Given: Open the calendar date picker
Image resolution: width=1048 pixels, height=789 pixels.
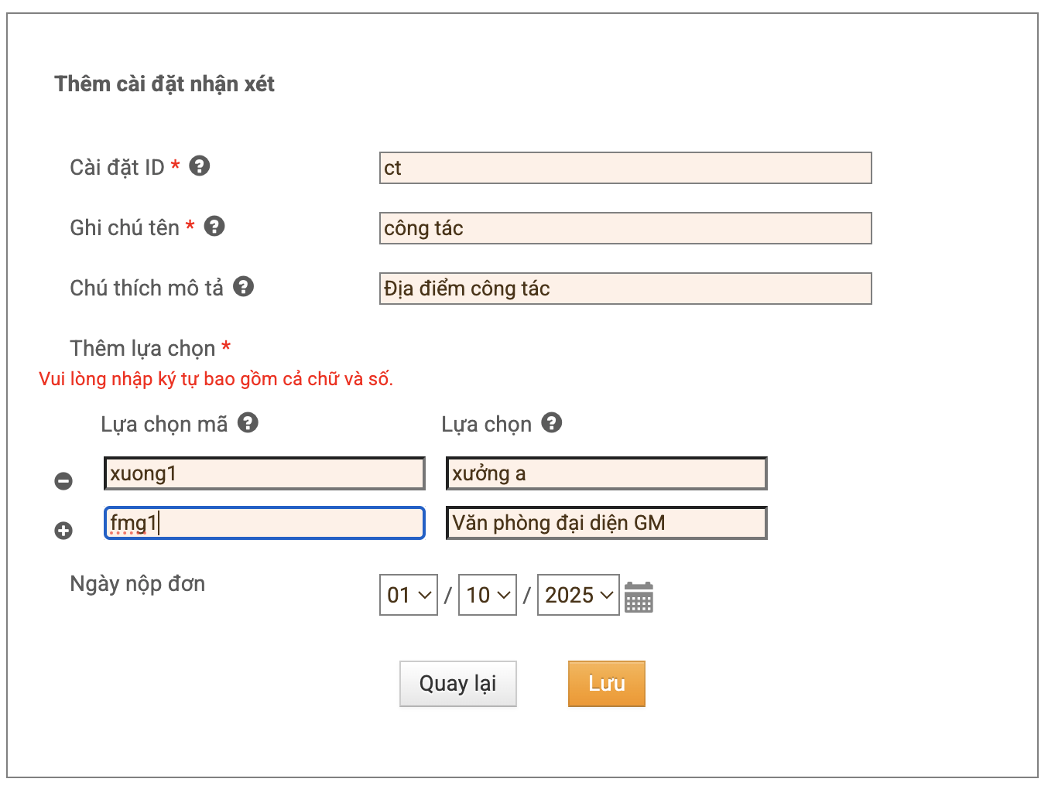Looking at the screenshot, I should click(639, 597).
